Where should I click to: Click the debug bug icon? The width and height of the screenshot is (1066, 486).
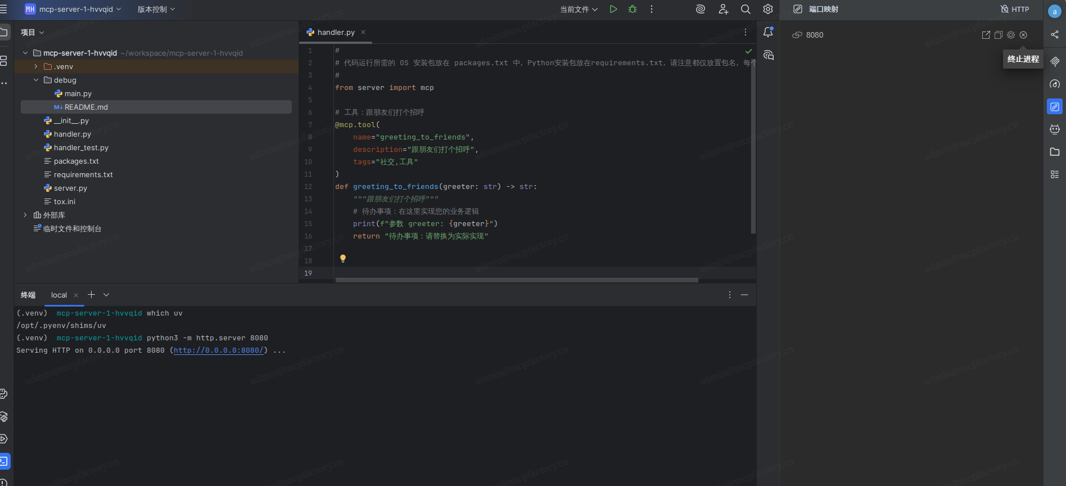click(x=633, y=9)
